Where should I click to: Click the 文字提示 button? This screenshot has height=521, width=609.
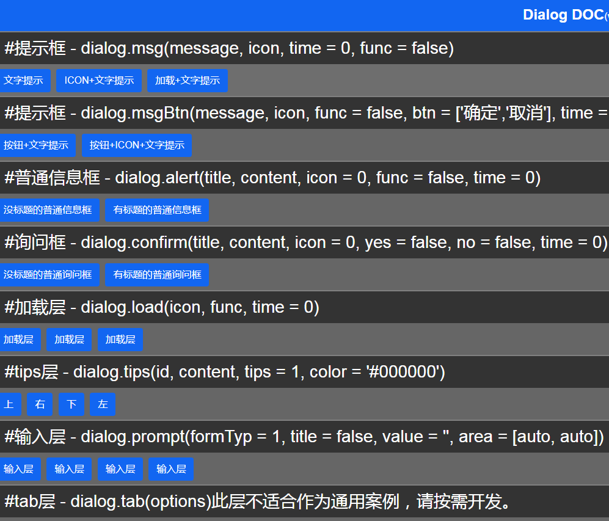(x=25, y=81)
